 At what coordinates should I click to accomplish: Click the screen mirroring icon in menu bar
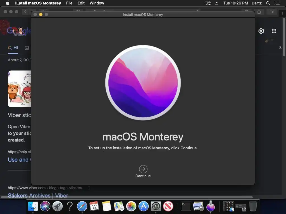(x=208, y=3)
